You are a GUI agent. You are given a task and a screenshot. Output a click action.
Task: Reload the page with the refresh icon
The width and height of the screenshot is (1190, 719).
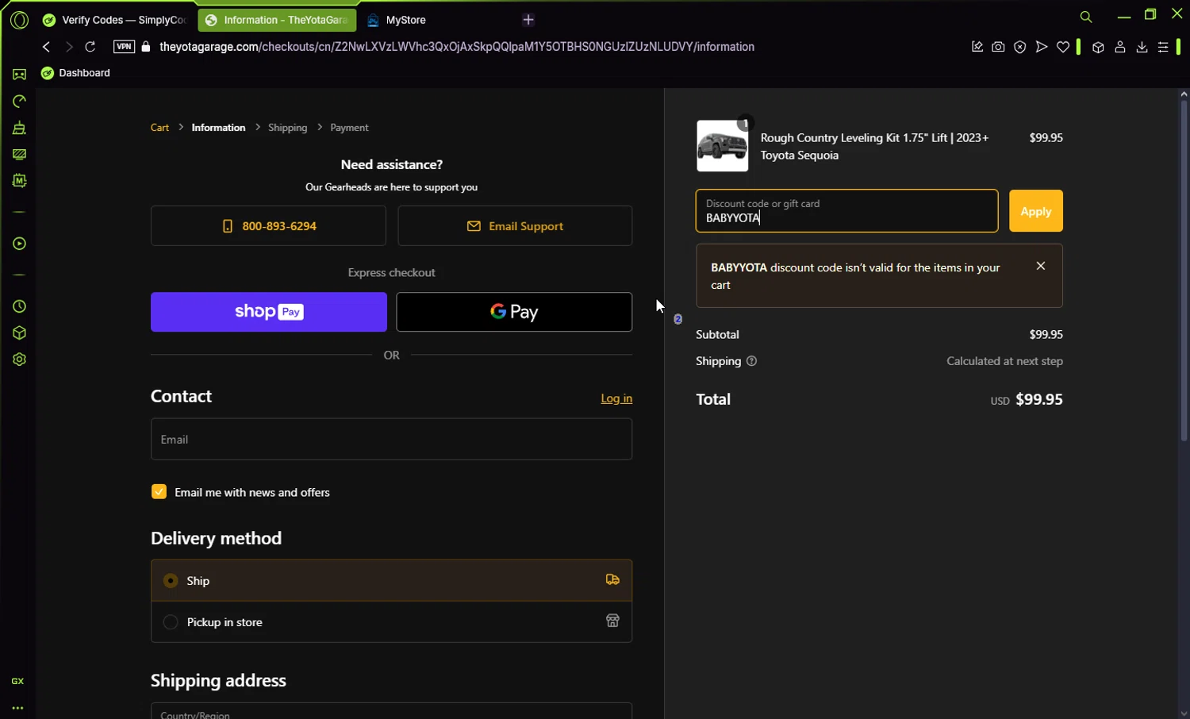90,47
